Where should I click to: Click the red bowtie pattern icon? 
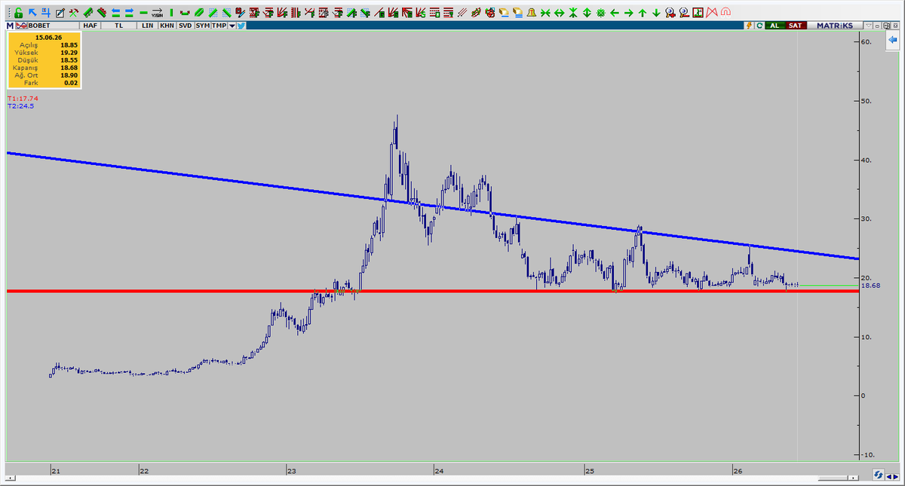[x=711, y=13]
